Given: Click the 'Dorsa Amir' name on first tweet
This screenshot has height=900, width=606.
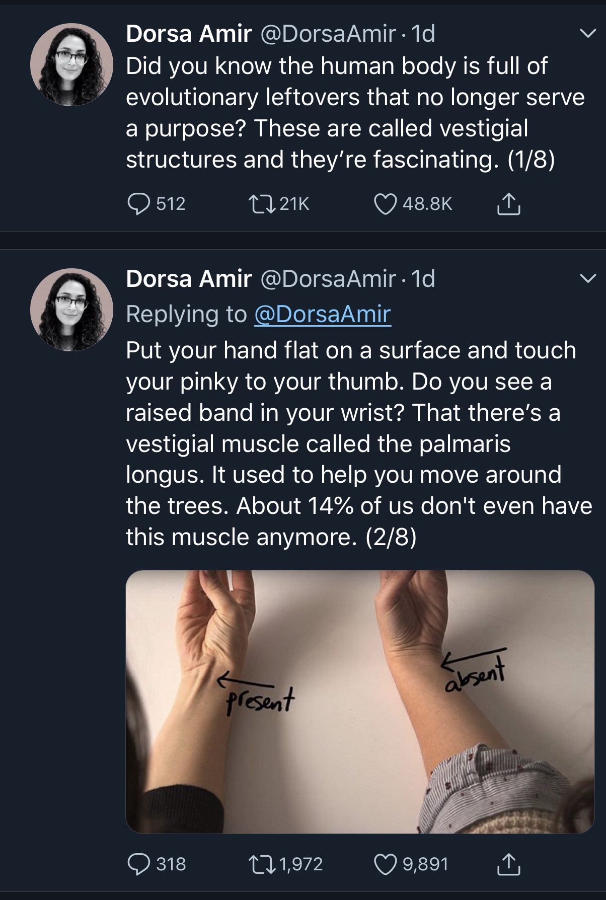Looking at the screenshot, I should pyautogui.click(x=189, y=34).
